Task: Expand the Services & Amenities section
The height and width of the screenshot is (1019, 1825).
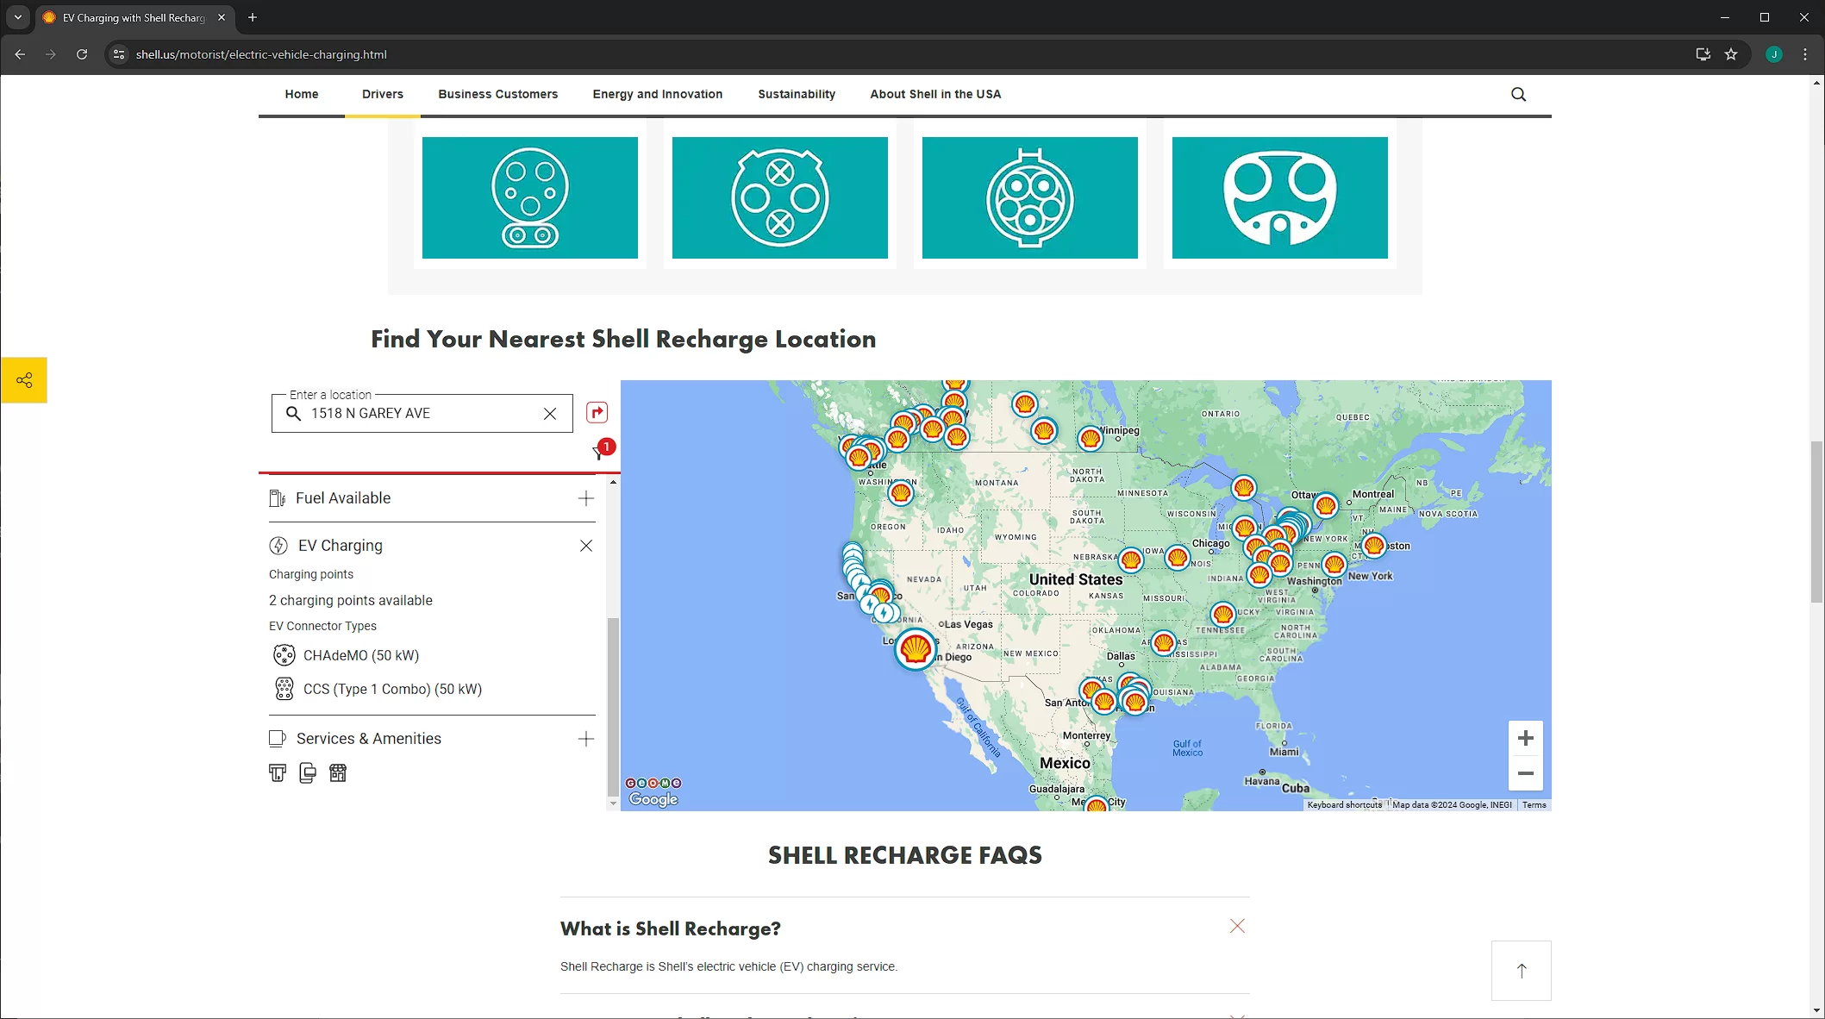Action: pyautogui.click(x=586, y=739)
